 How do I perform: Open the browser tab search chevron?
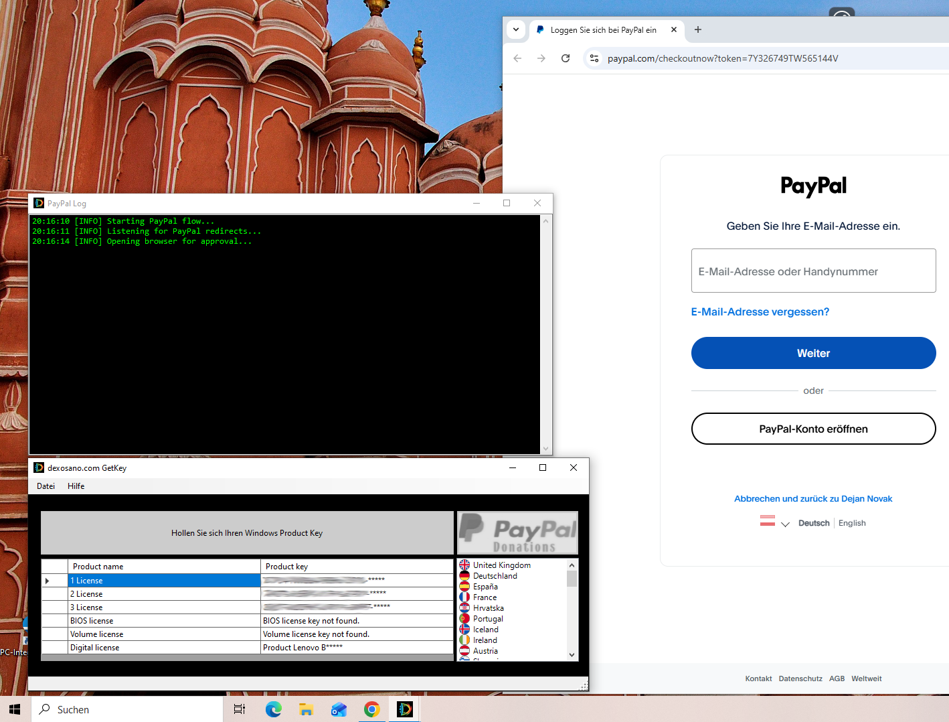point(515,29)
